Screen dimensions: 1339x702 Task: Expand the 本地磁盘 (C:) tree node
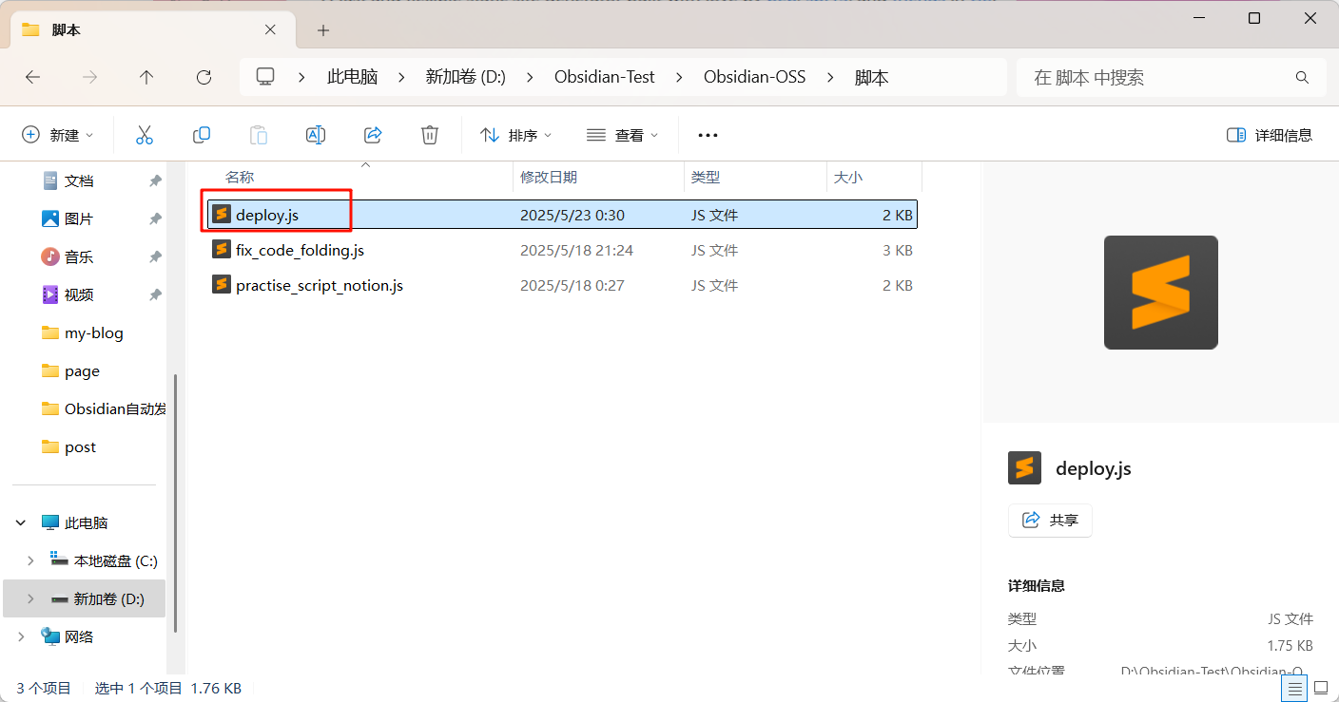coord(30,560)
